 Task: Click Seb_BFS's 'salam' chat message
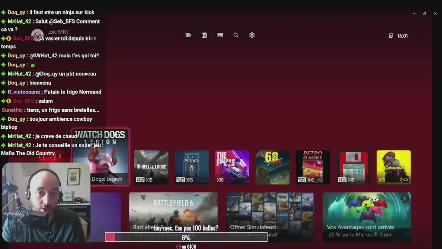click(27, 101)
